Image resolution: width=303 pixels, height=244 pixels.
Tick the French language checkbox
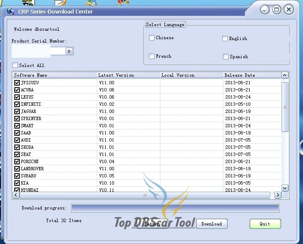click(x=151, y=56)
